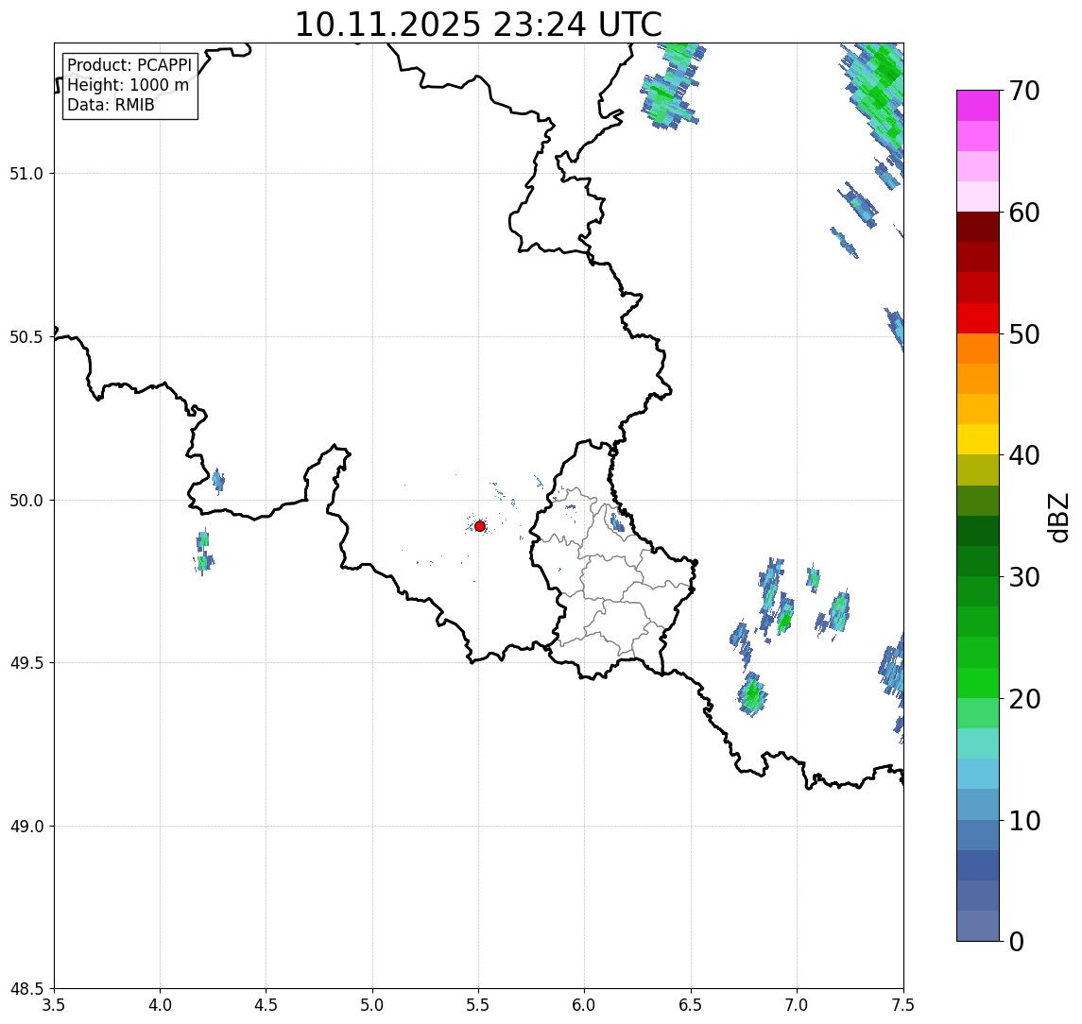
Task: Click latitude axis label 50.5
Action: 26,337
